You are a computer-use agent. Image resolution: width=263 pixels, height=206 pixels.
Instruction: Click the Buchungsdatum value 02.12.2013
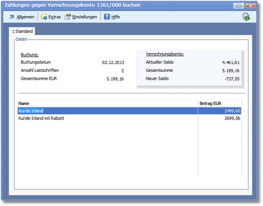113,62
